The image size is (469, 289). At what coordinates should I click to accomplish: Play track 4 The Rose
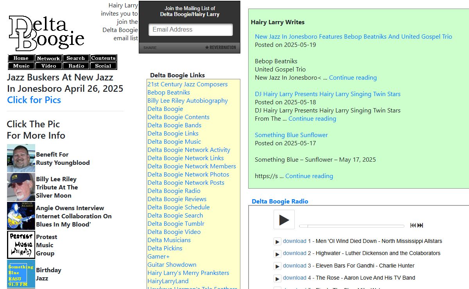[277, 278]
